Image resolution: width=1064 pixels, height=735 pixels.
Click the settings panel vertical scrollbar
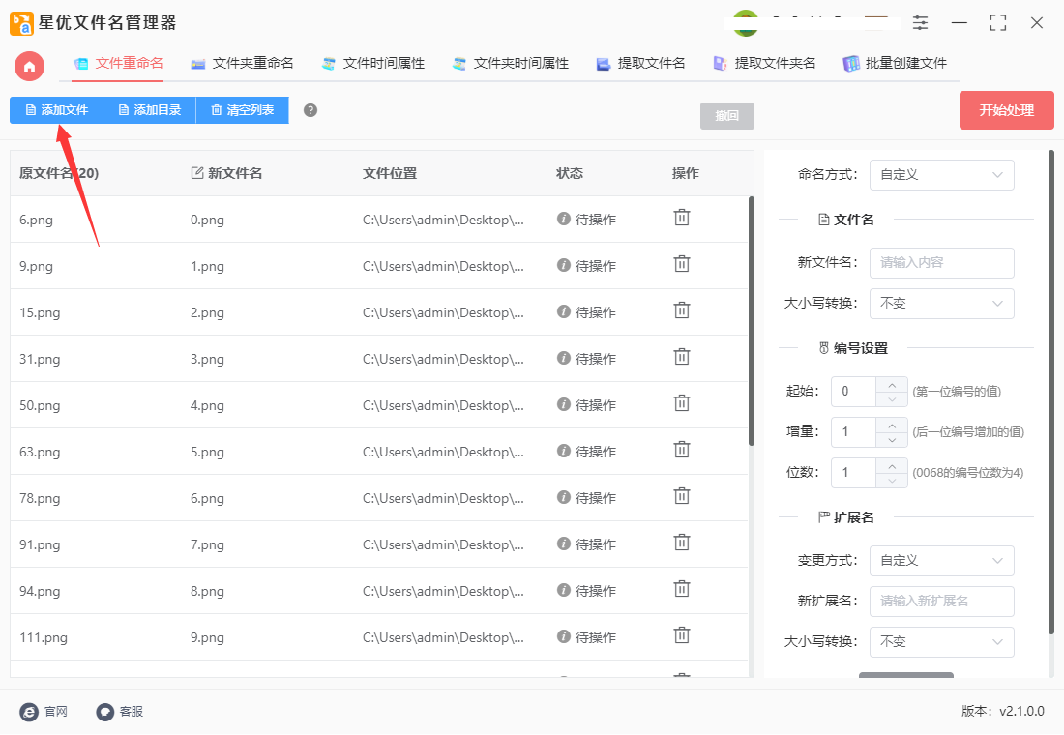point(1051,393)
